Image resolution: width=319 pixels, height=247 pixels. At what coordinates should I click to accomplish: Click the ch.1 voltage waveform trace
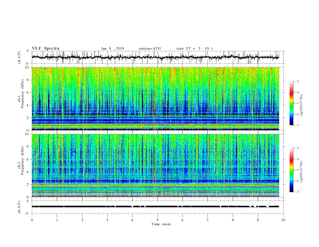point(155,57)
